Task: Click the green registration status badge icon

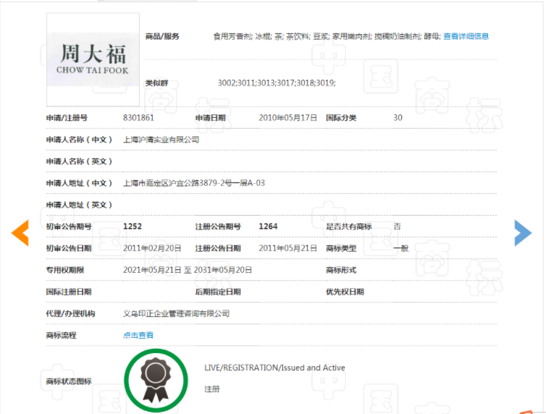Action: (156, 381)
